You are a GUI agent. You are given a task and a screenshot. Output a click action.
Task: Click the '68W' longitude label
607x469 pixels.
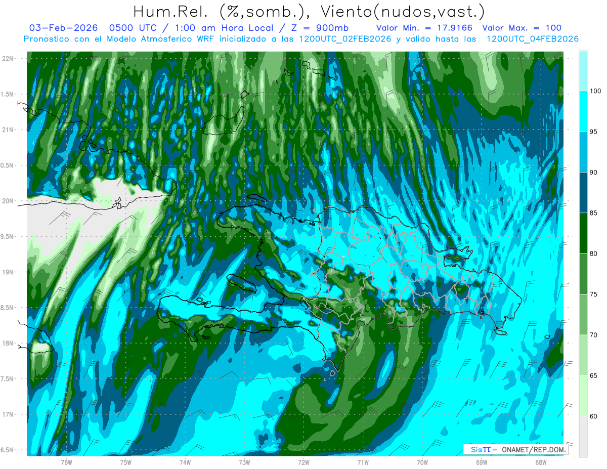tap(541, 462)
